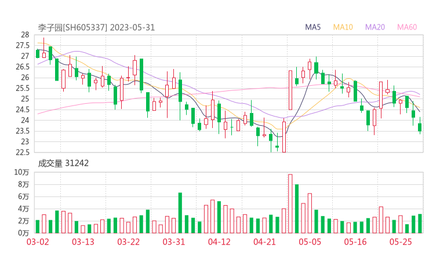This screenshot has width=429, height=255.
Task: Click the 03-22 date label
Action: pos(129,242)
